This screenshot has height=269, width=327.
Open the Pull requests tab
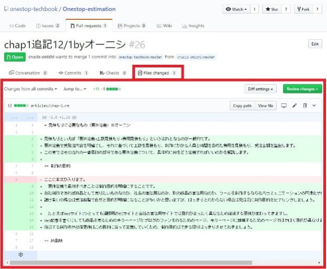89,26
